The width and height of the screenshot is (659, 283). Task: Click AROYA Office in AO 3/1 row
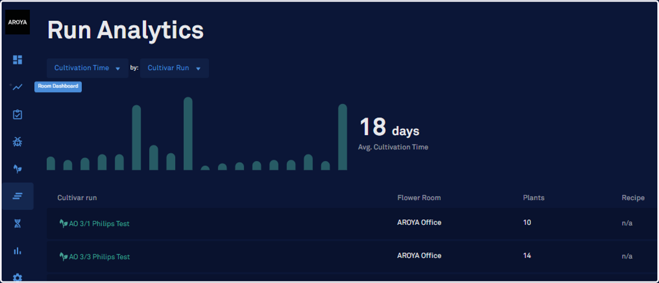(x=419, y=223)
